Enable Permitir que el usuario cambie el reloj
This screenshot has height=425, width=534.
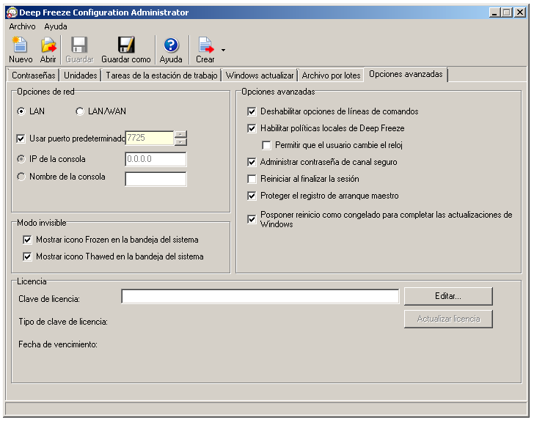[266, 145]
